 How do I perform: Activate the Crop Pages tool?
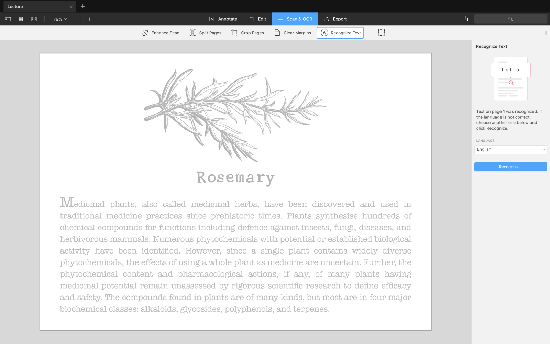point(247,33)
